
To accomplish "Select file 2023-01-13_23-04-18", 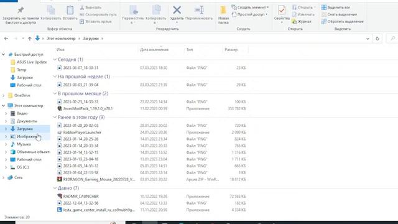I will click(x=81, y=159).
